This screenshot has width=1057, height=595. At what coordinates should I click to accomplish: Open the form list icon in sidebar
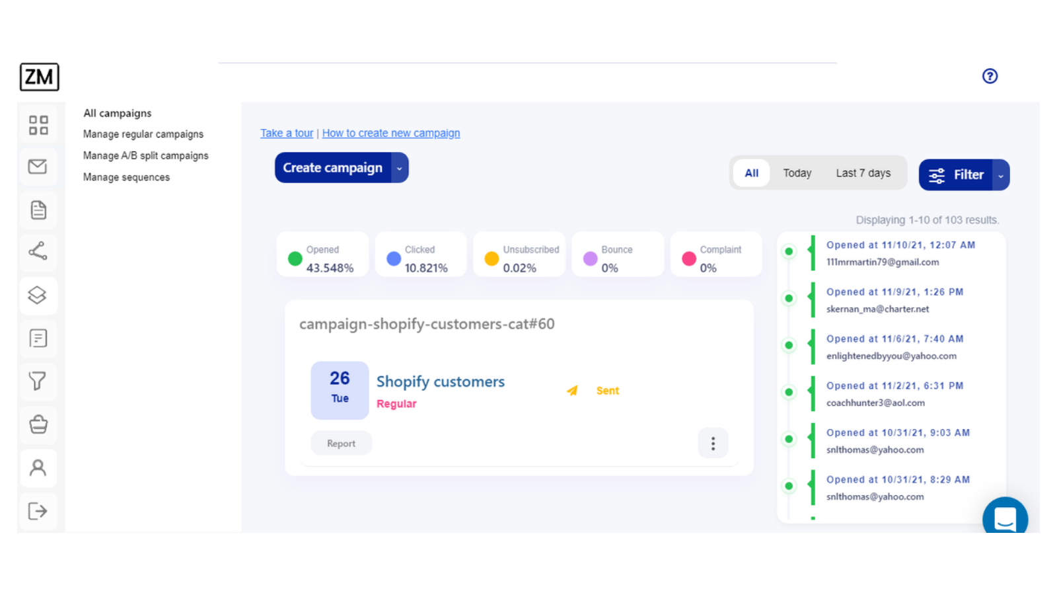tap(38, 338)
